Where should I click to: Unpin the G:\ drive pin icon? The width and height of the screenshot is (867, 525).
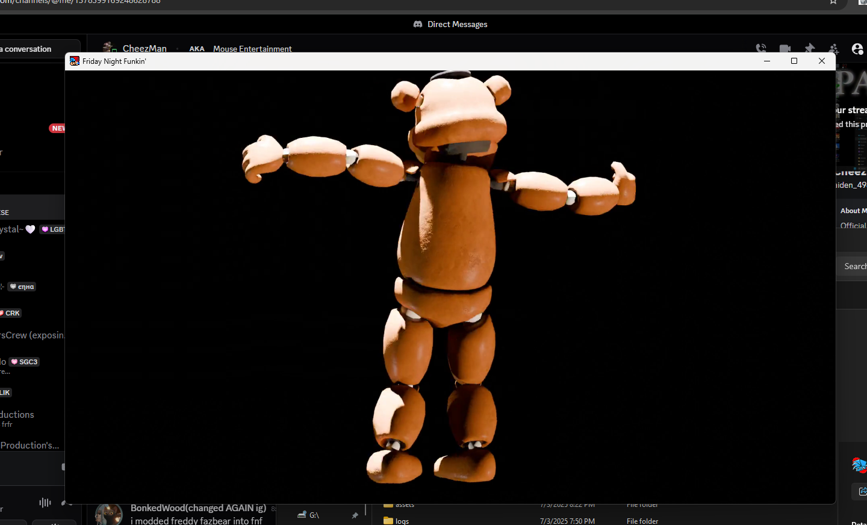coord(355,515)
